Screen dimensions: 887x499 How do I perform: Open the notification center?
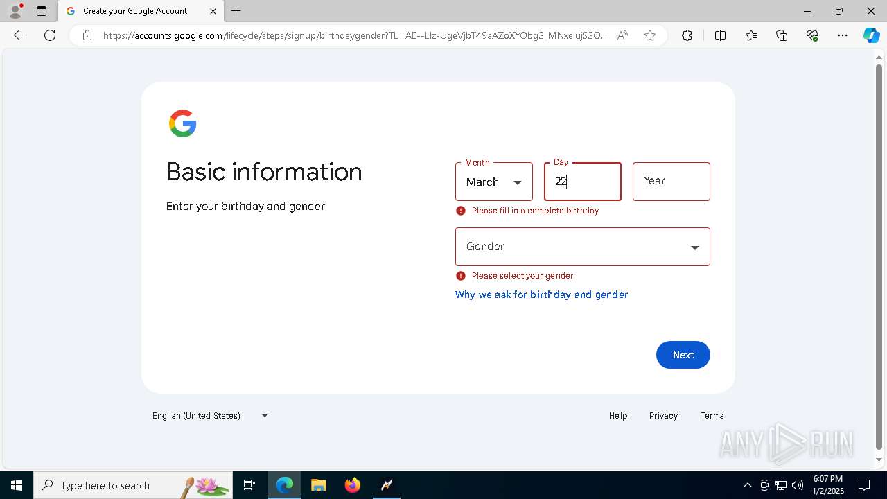tap(864, 485)
